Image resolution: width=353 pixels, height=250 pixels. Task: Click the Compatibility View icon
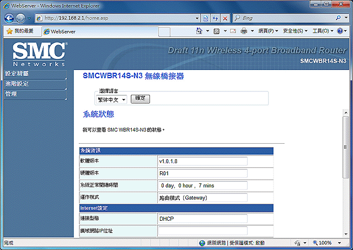[206, 18]
